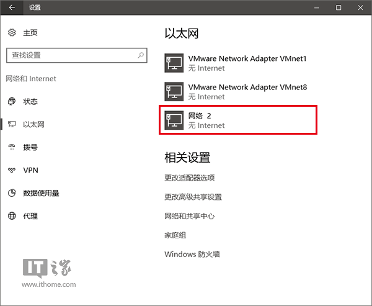Click the VPN icon in sidebar
Viewport: 372px width, 306px height.
(11, 170)
